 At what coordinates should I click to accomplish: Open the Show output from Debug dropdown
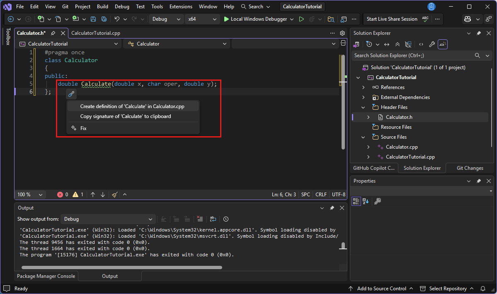click(x=108, y=219)
